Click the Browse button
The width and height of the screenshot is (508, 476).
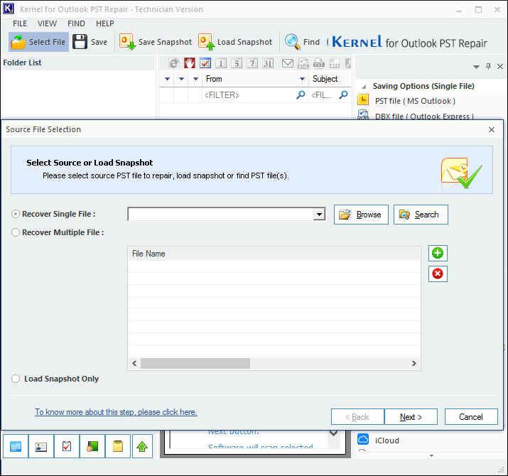(361, 215)
